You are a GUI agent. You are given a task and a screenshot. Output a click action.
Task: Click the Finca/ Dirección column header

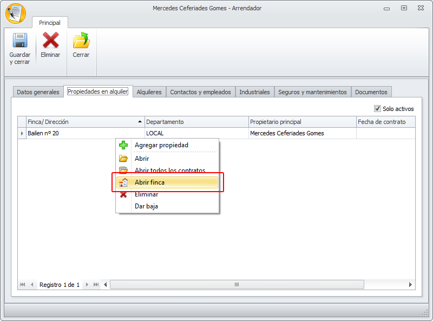86,122
